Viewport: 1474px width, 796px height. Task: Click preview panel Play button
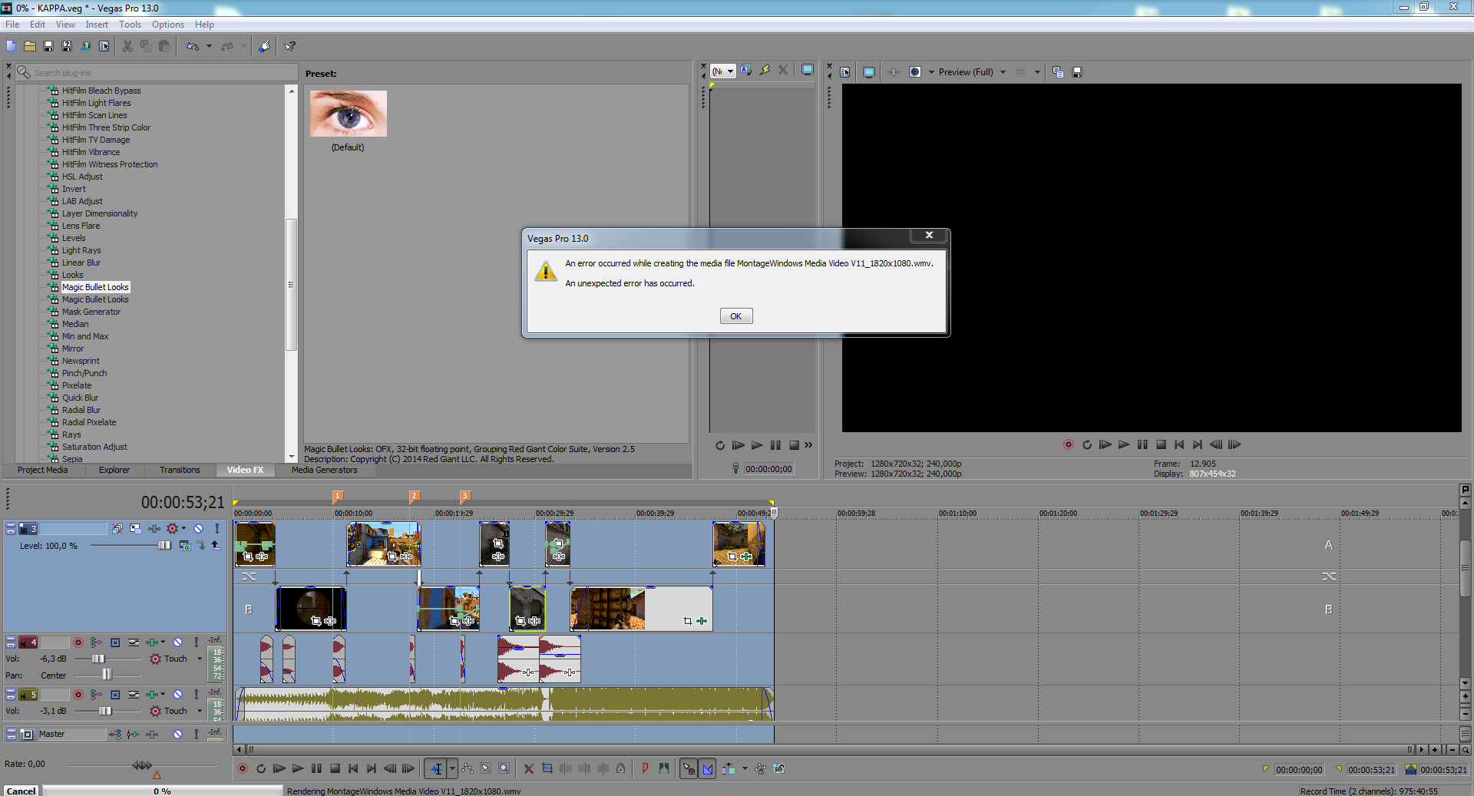[1124, 444]
